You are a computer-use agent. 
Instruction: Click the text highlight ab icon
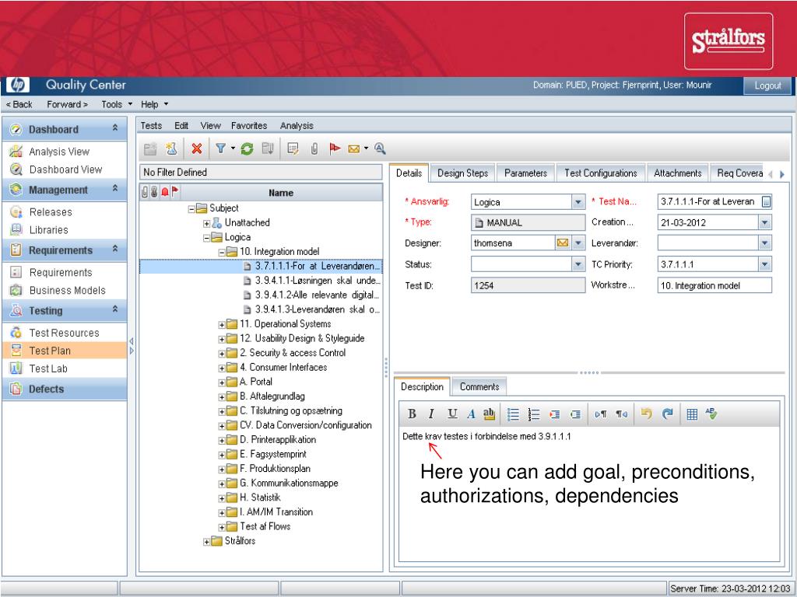coord(489,414)
